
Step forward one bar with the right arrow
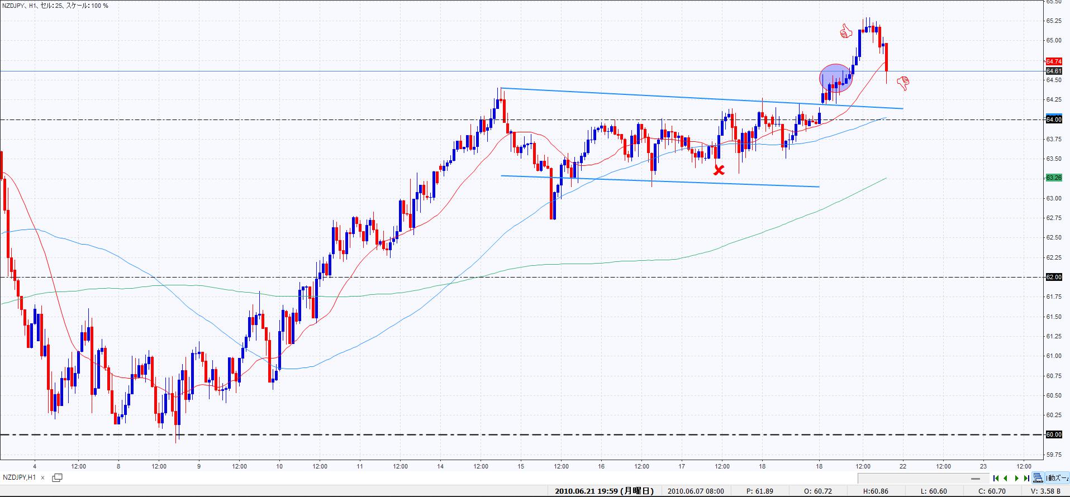point(1016,478)
